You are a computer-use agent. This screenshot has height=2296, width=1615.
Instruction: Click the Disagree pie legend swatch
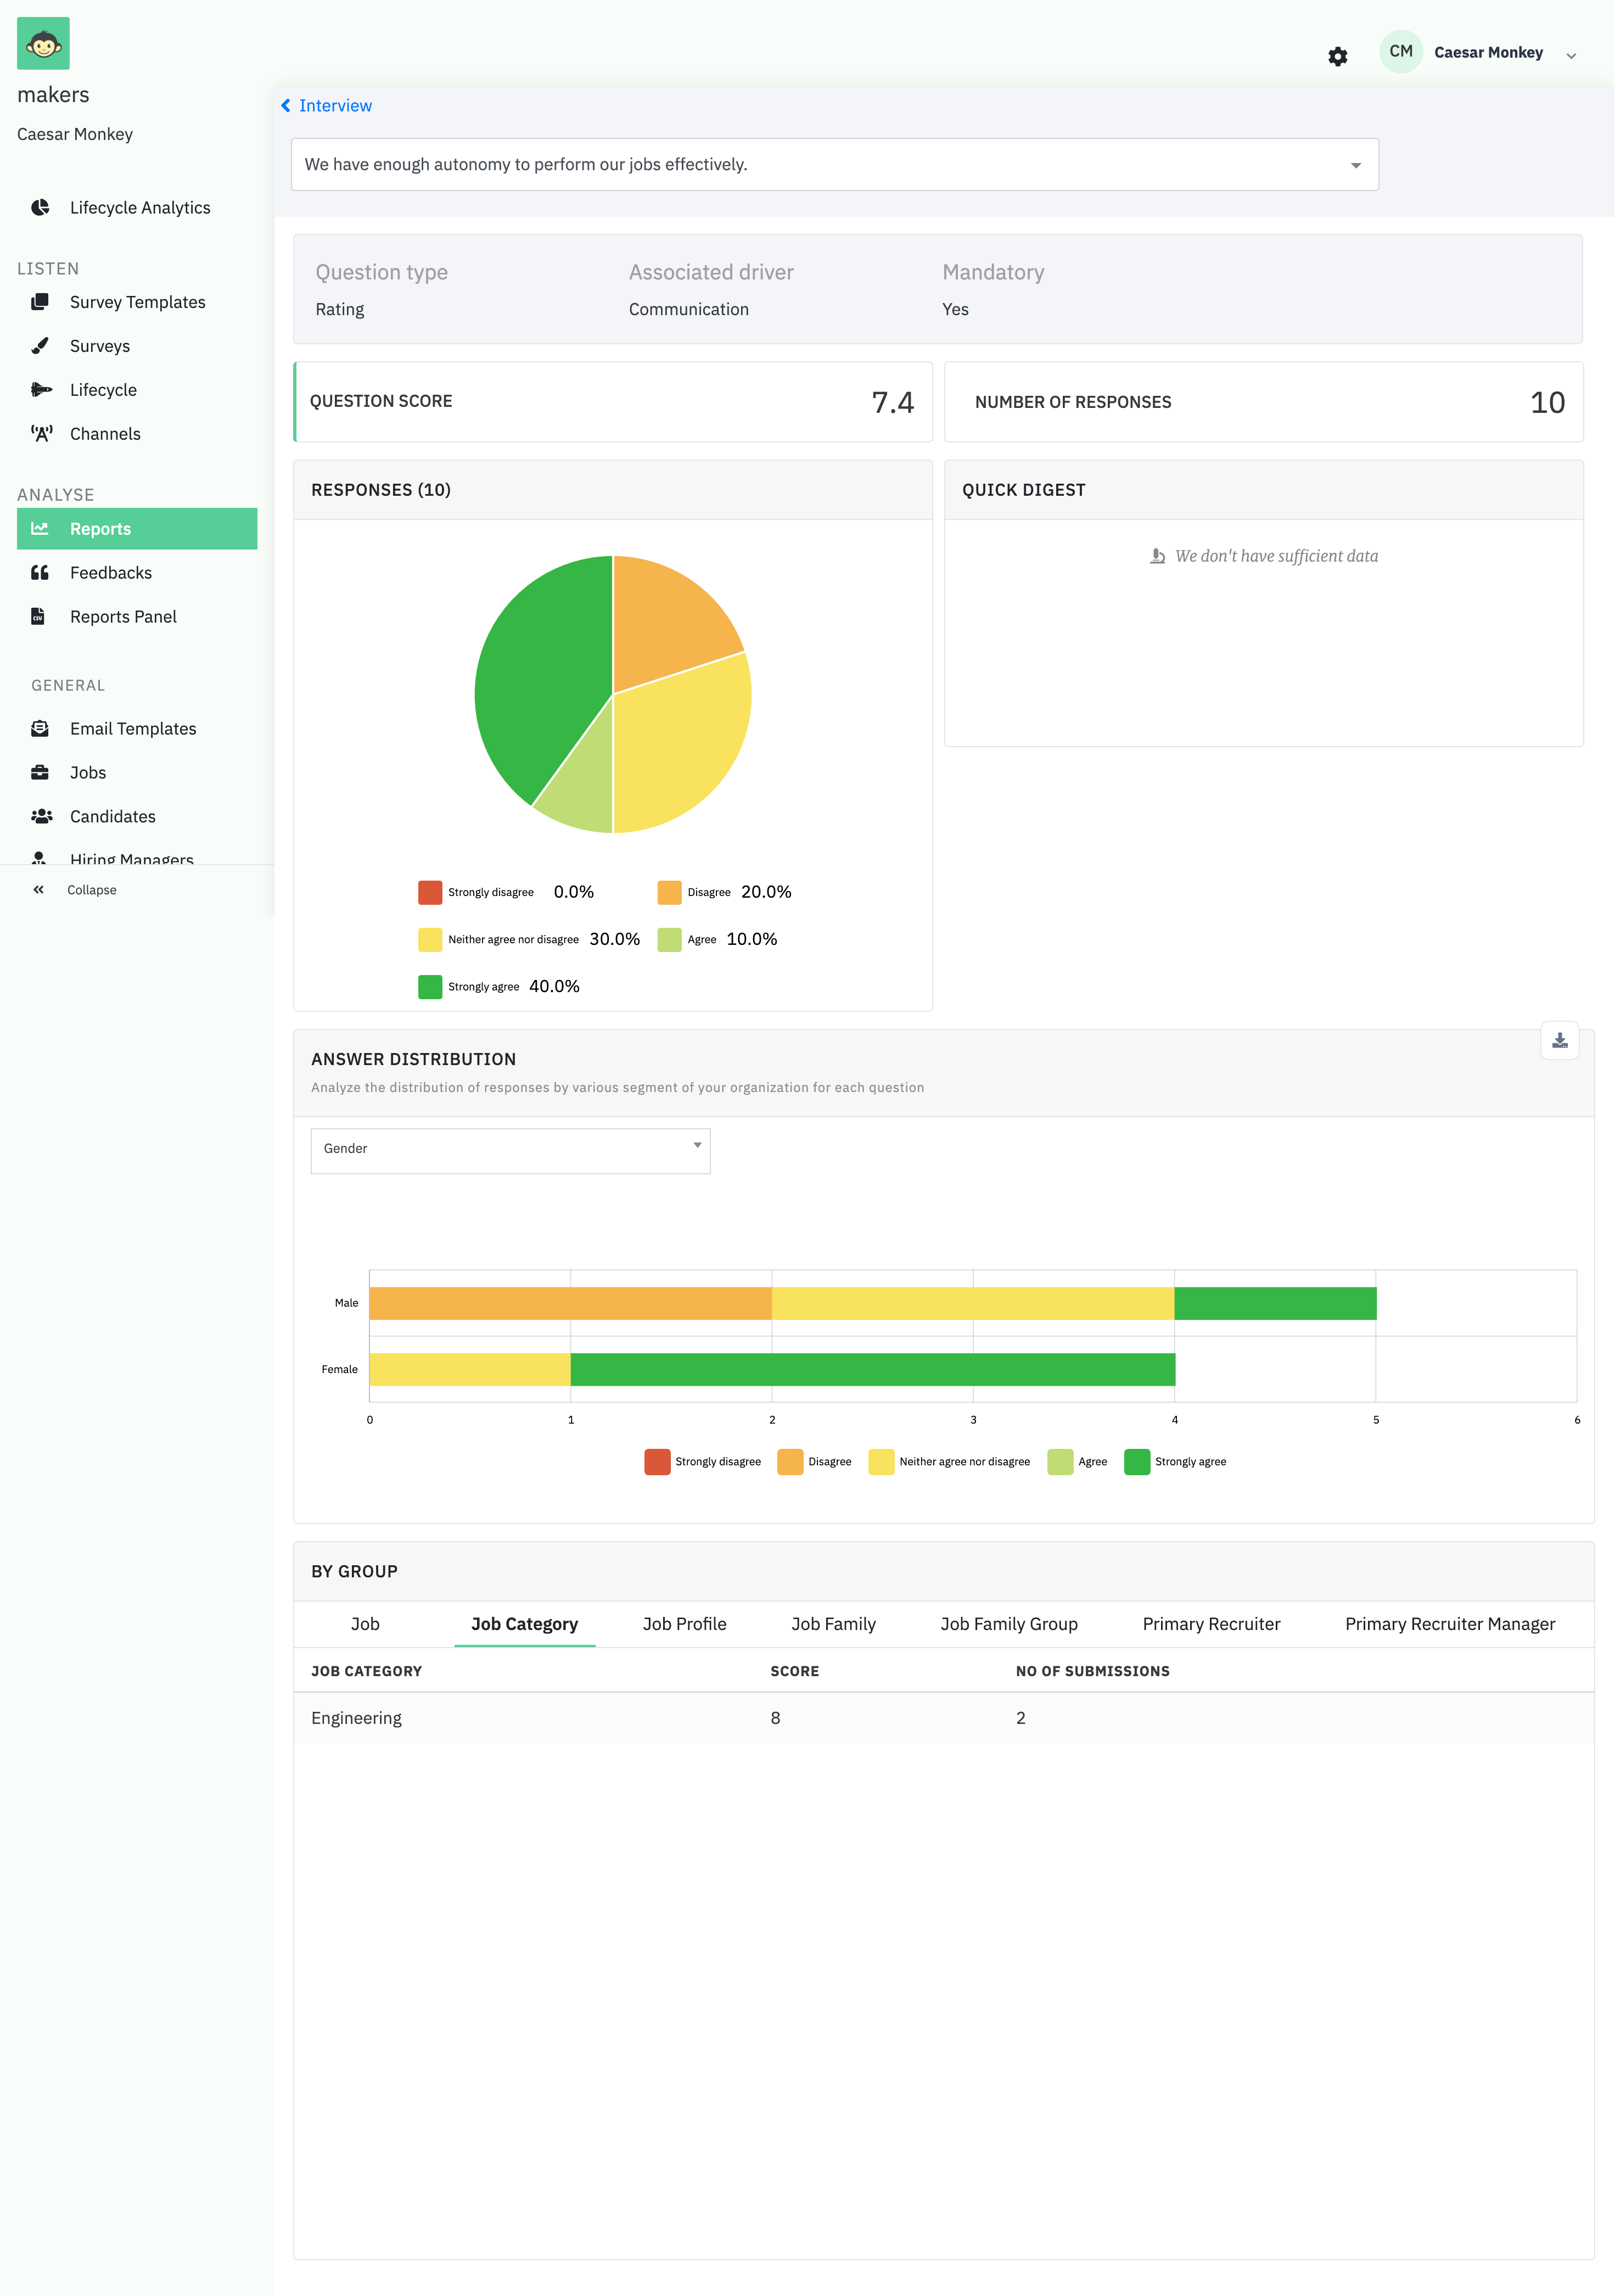click(x=669, y=892)
